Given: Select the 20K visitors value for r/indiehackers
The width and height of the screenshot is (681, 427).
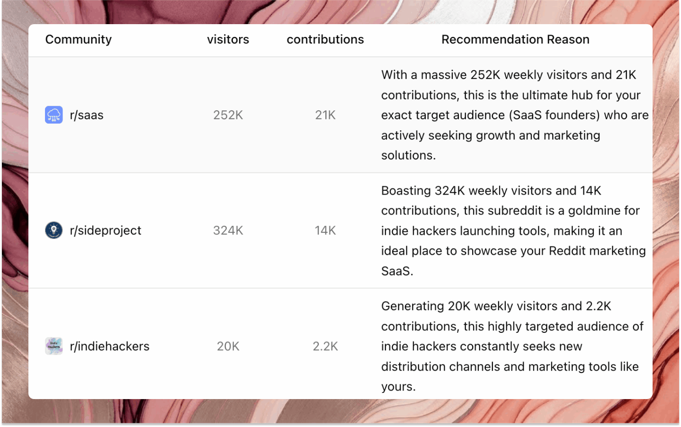Looking at the screenshot, I should 228,346.
